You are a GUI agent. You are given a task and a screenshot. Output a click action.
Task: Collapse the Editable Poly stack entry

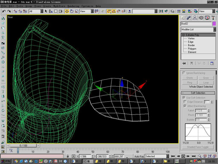[183, 35]
